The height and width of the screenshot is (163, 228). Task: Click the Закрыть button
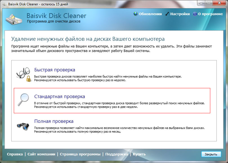pos(211,154)
